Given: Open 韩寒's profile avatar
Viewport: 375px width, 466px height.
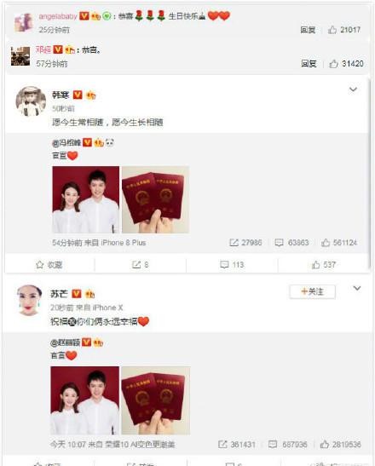Looking at the screenshot, I should pos(31,101).
